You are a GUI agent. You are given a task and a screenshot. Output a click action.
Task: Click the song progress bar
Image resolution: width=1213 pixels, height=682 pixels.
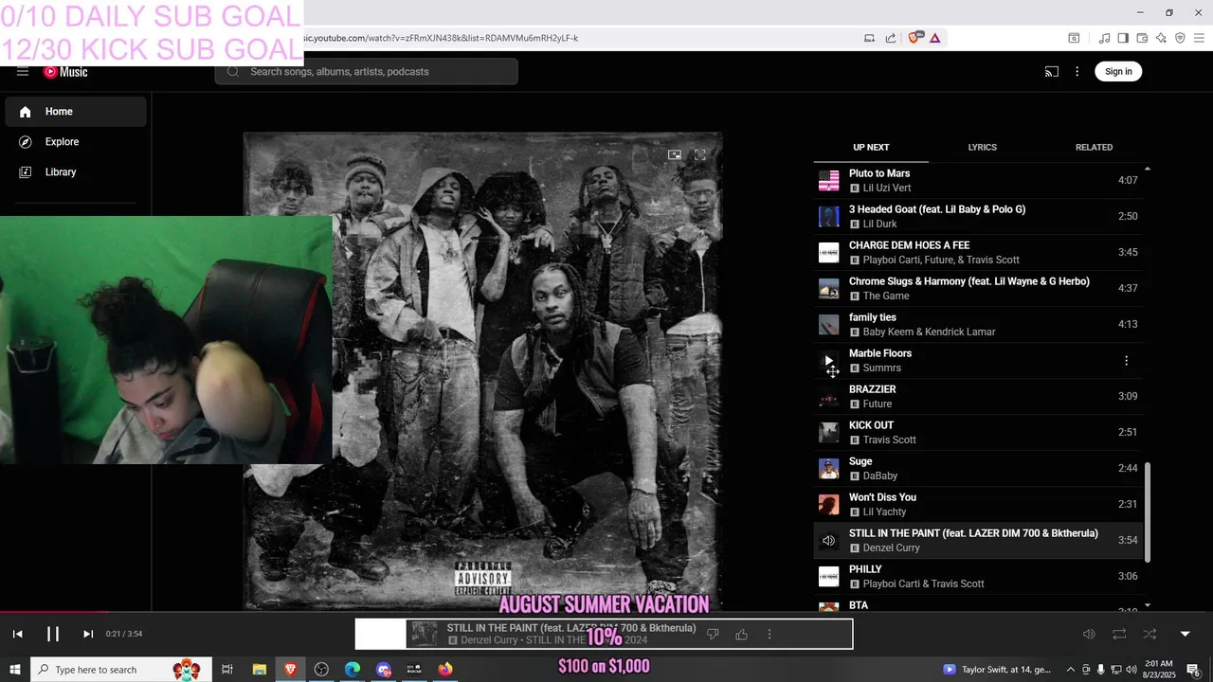pos(606,612)
